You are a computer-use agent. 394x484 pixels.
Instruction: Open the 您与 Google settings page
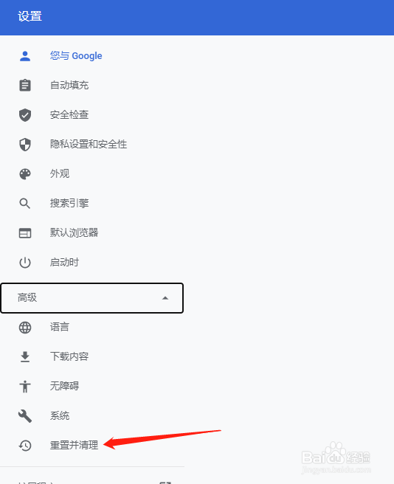[76, 56]
